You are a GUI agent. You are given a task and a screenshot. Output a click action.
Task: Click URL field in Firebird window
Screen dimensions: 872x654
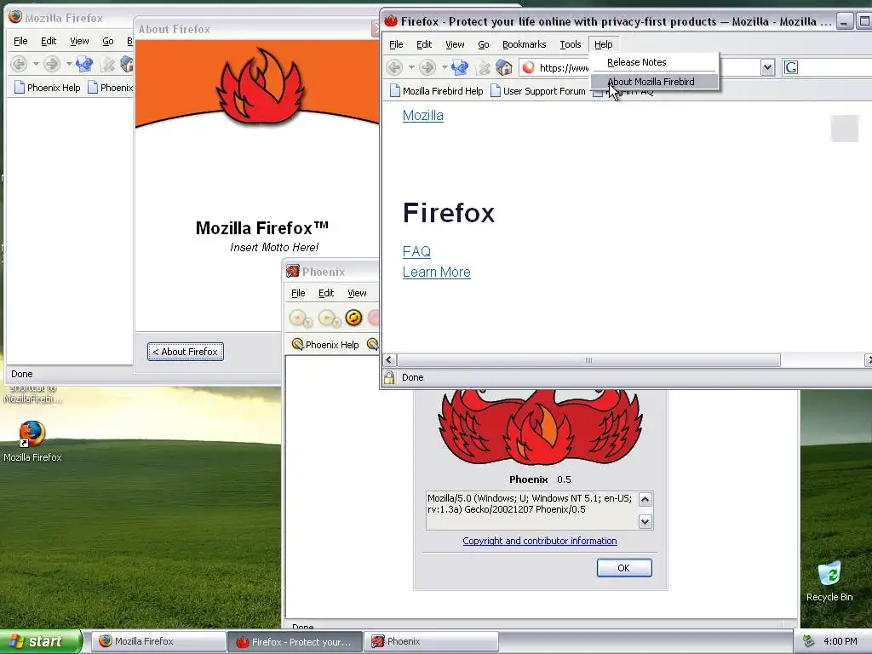640,67
